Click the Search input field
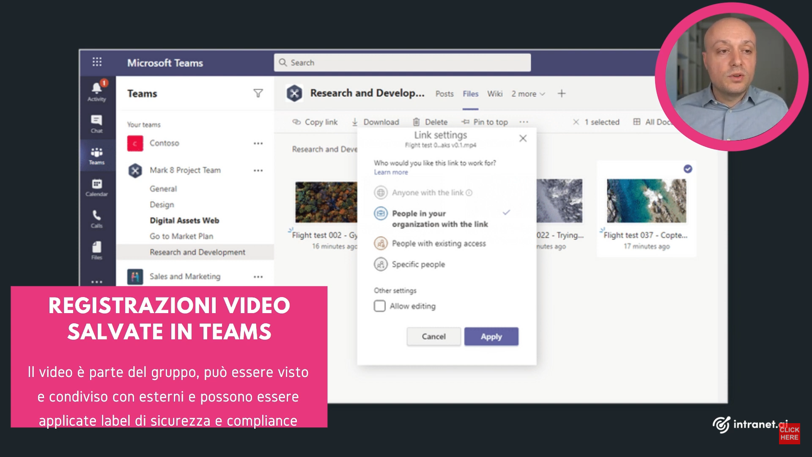This screenshot has height=457, width=812. point(402,63)
